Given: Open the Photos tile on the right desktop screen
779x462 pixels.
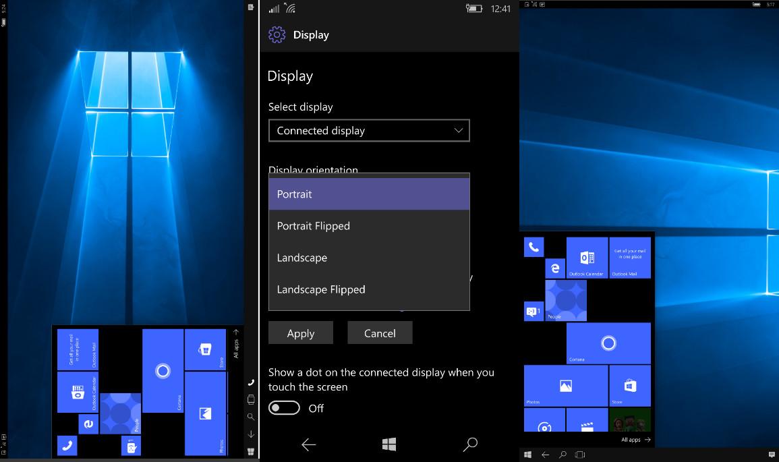Looking at the screenshot, I should 566,386.
